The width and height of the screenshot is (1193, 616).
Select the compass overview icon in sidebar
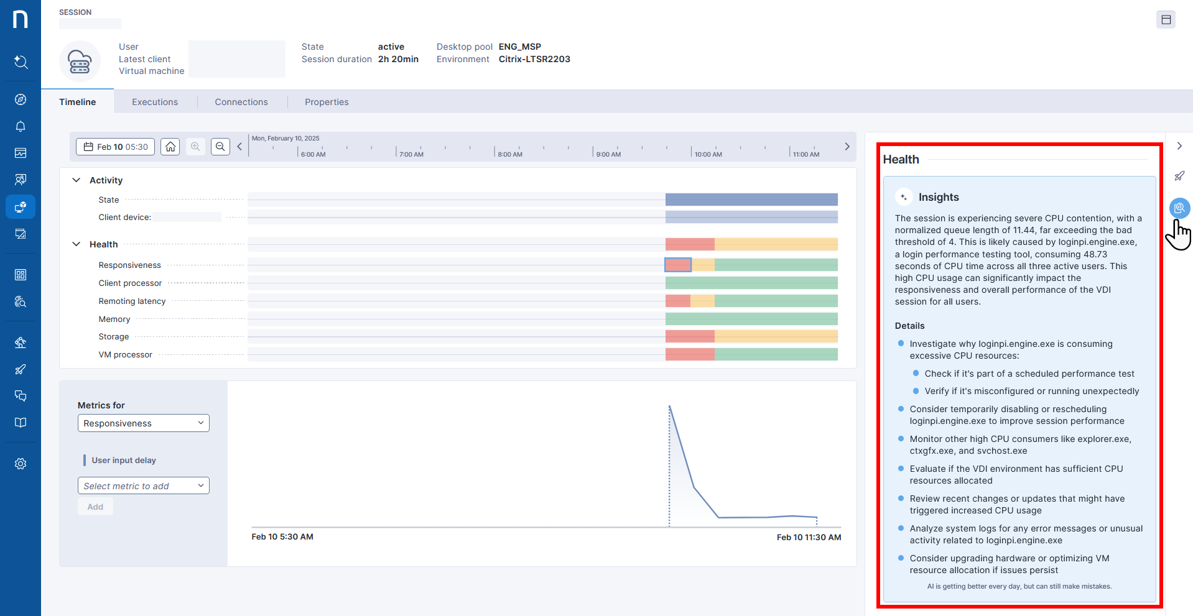(21, 99)
